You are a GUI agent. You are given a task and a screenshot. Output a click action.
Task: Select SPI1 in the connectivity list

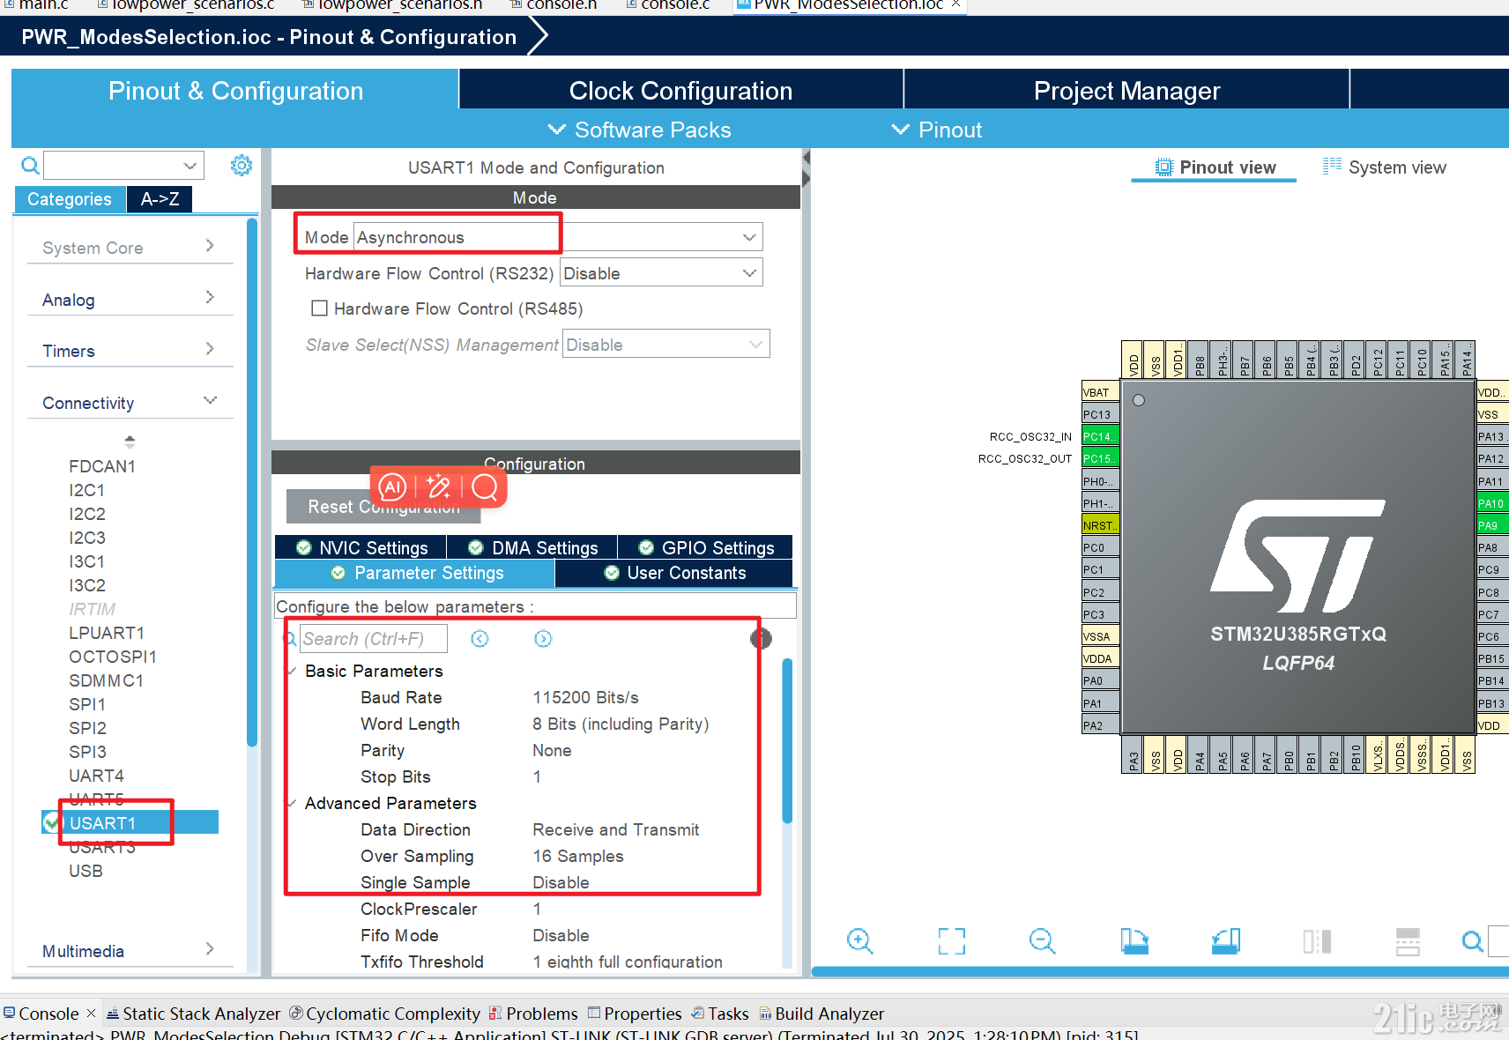[x=87, y=704]
